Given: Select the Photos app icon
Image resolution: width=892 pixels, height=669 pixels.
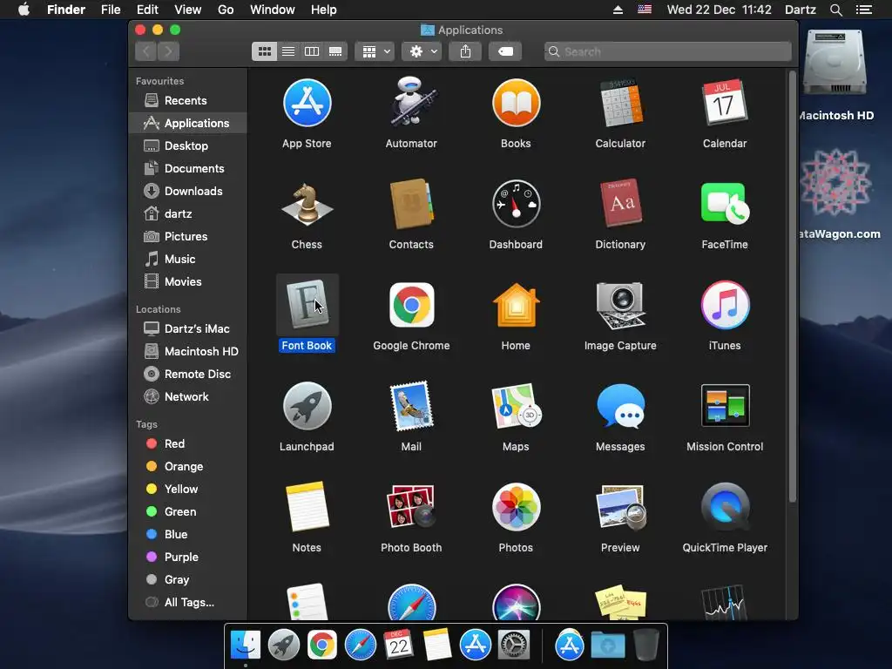Looking at the screenshot, I should pyautogui.click(x=516, y=507).
